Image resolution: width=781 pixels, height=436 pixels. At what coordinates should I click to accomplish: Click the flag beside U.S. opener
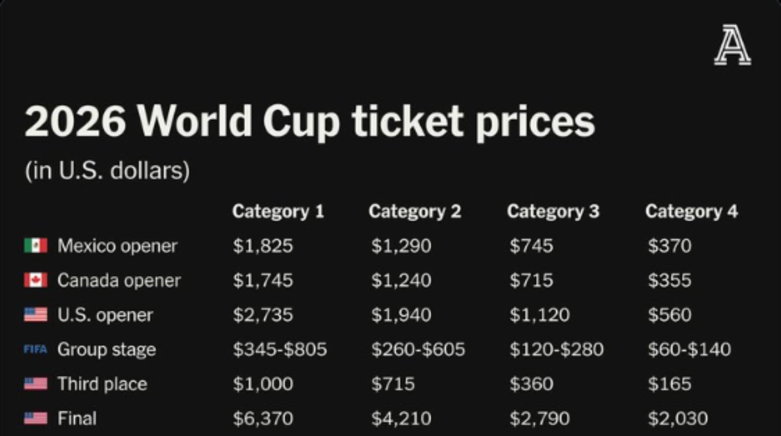pos(36,315)
